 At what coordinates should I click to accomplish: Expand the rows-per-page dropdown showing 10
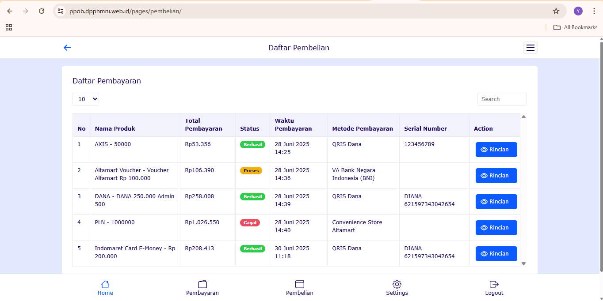(x=86, y=99)
